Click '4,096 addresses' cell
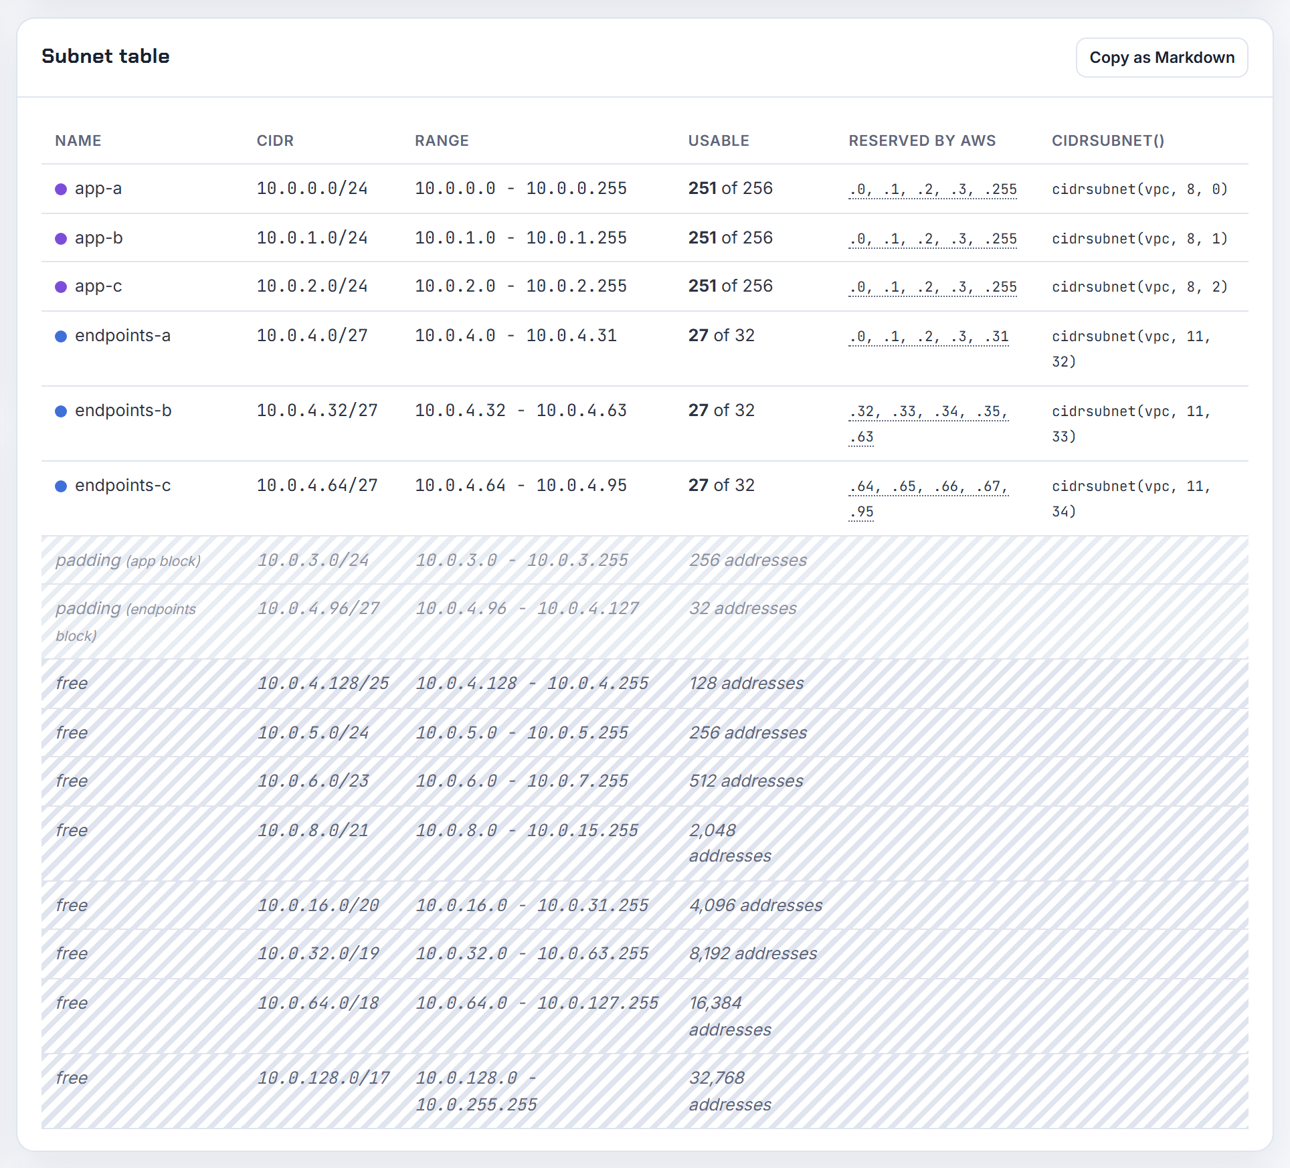1290x1168 pixels. click(755, 906)
